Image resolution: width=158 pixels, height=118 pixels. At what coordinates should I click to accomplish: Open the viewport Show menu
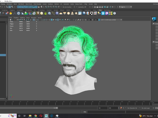(28, 18)
